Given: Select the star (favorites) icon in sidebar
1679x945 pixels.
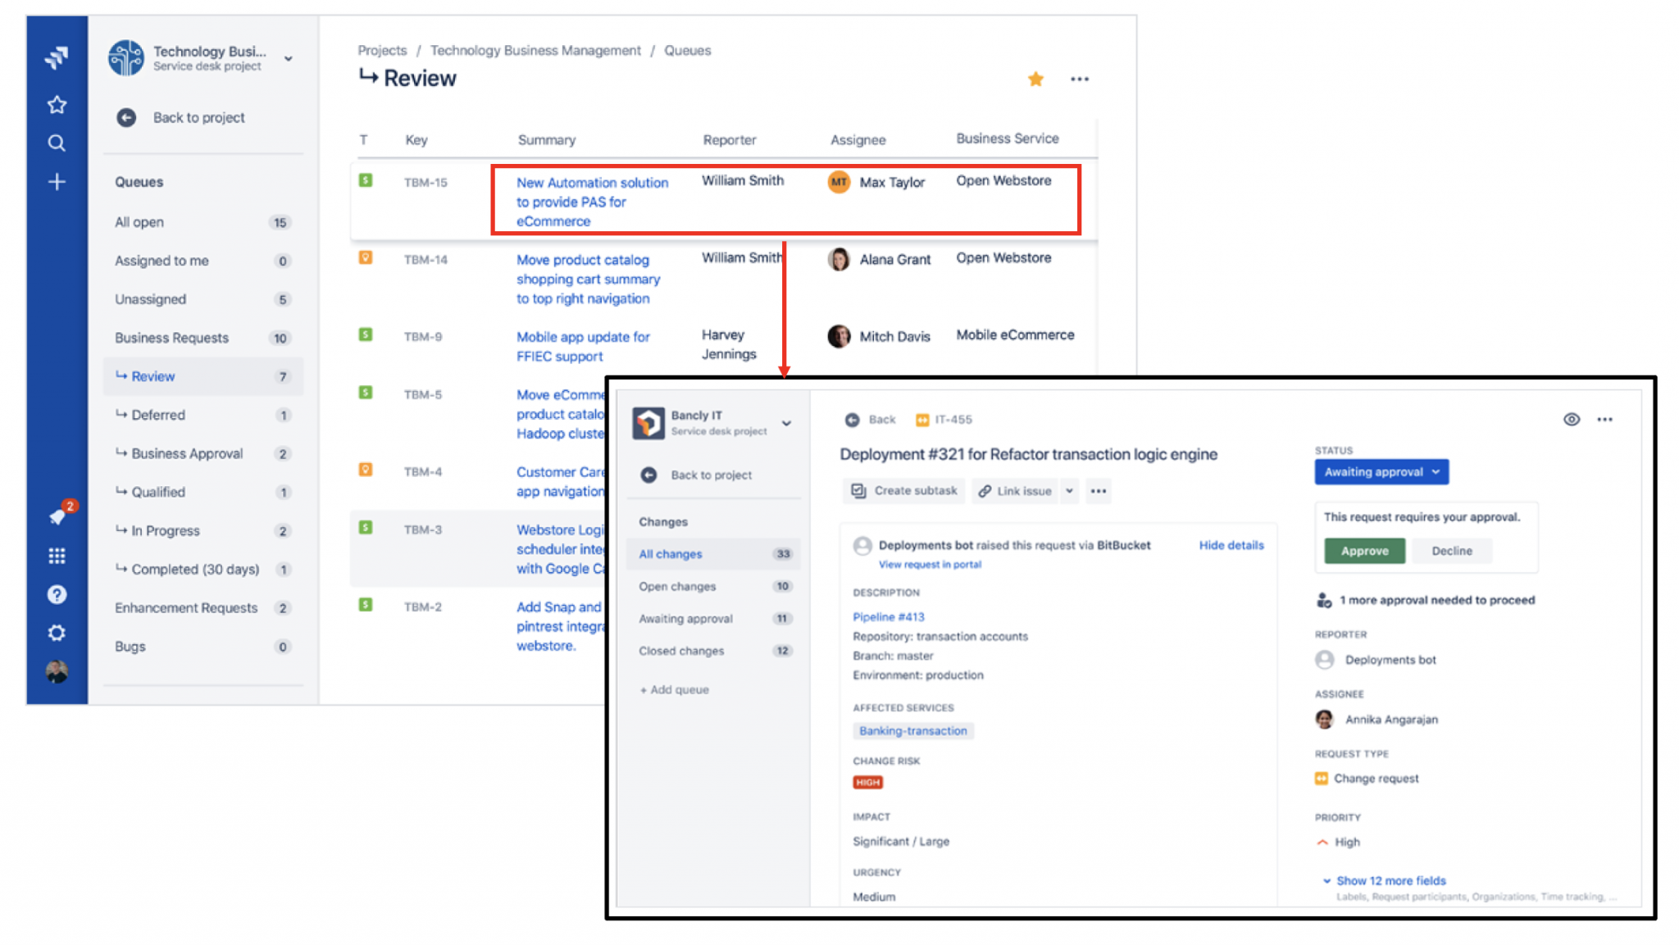Looking at the screenshot, I should [57, 104].
